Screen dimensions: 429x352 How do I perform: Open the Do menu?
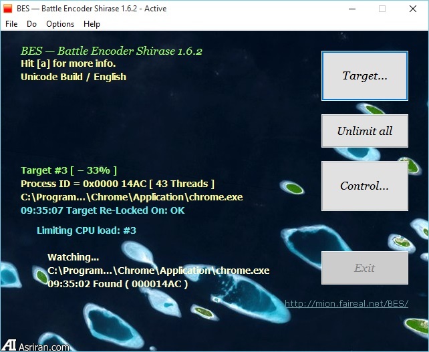point(31,24)
